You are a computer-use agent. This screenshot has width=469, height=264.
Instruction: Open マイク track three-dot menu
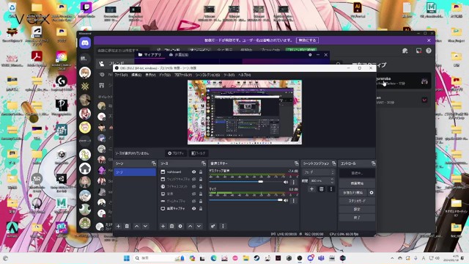(293, 200)
